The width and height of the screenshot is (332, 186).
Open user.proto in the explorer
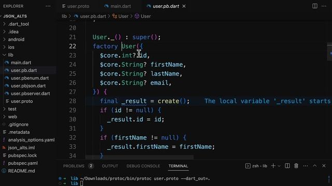point(22,101)
